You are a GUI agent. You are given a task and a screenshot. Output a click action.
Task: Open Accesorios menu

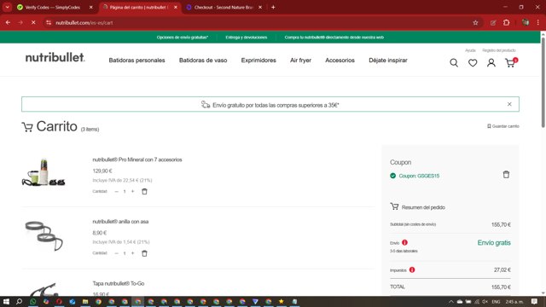340,61
